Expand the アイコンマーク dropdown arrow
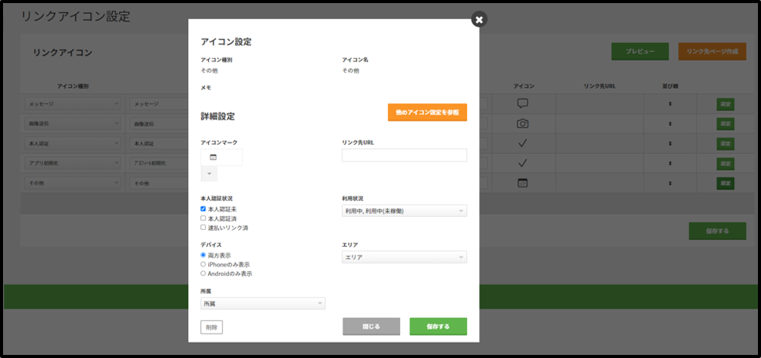The width and height of the screenshot is (761, 358). 209,174
